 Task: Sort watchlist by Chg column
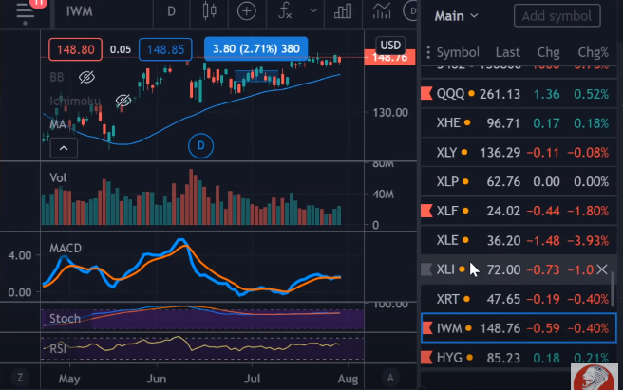click(548, 52)
